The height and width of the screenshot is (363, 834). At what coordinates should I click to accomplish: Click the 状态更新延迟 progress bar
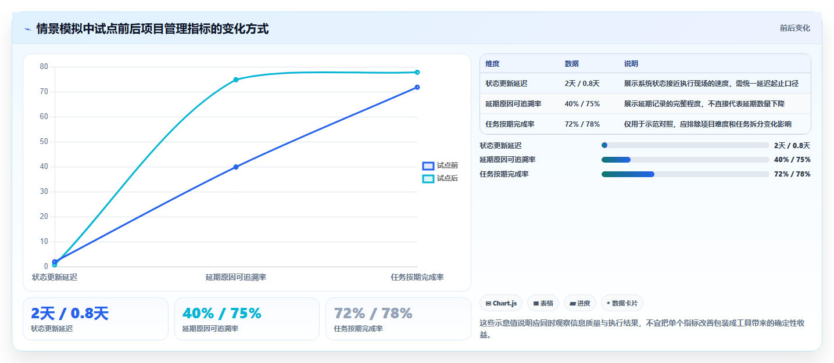(685, 145)
